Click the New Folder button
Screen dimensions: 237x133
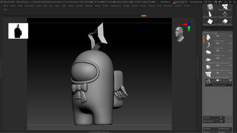coord(210,121)
